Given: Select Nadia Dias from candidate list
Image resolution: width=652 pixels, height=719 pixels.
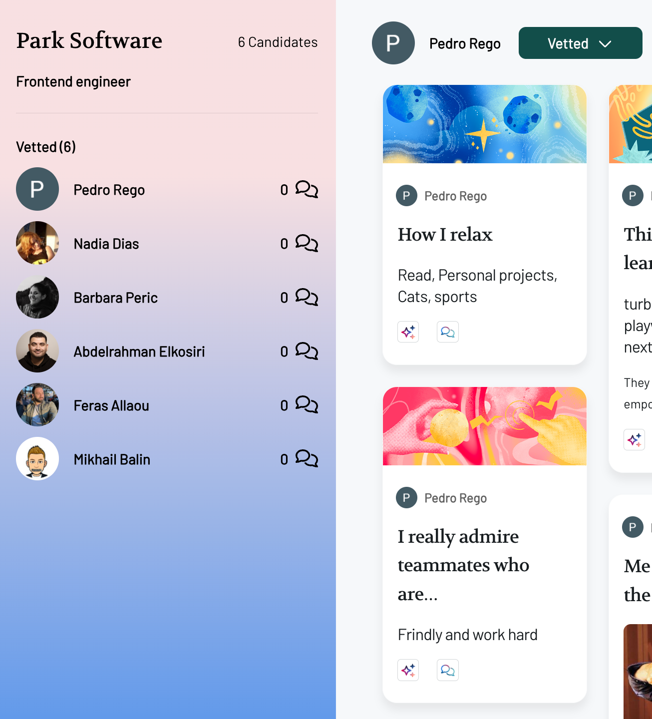Looking at the screenshot, I should pos(167,243).
